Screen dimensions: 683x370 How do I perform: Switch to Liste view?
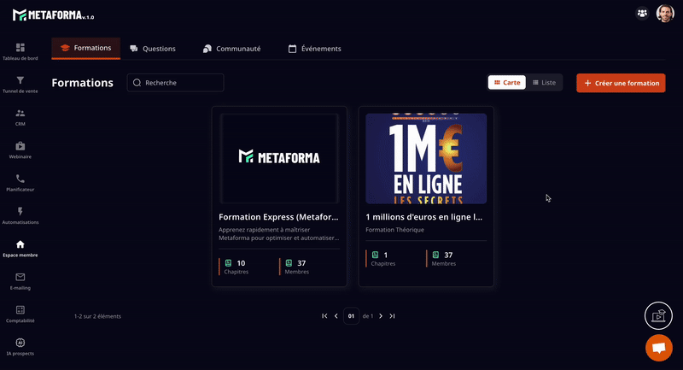(x=544, y=83)
